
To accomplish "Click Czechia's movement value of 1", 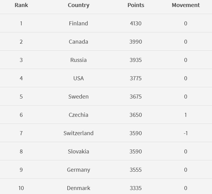I will click(x=185, y=115).
